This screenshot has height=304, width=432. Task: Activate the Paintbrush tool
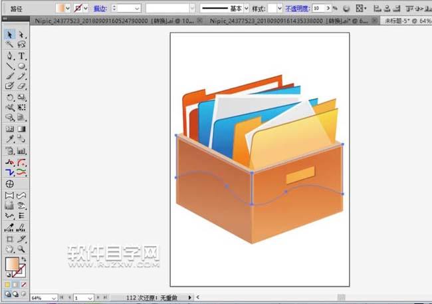(x=9, y=76)
